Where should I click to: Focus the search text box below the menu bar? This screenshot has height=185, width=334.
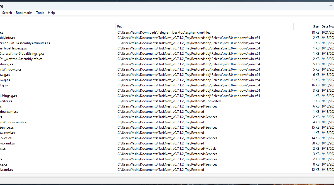(167, 19)
